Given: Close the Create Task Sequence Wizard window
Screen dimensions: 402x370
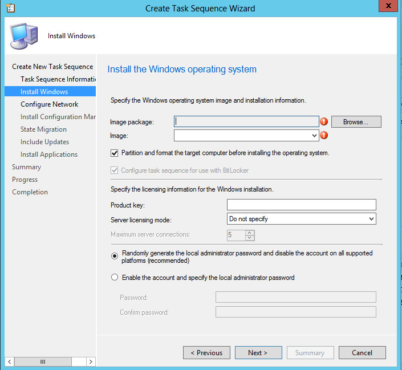Looking at the screenshot, I should coord(388,6).
